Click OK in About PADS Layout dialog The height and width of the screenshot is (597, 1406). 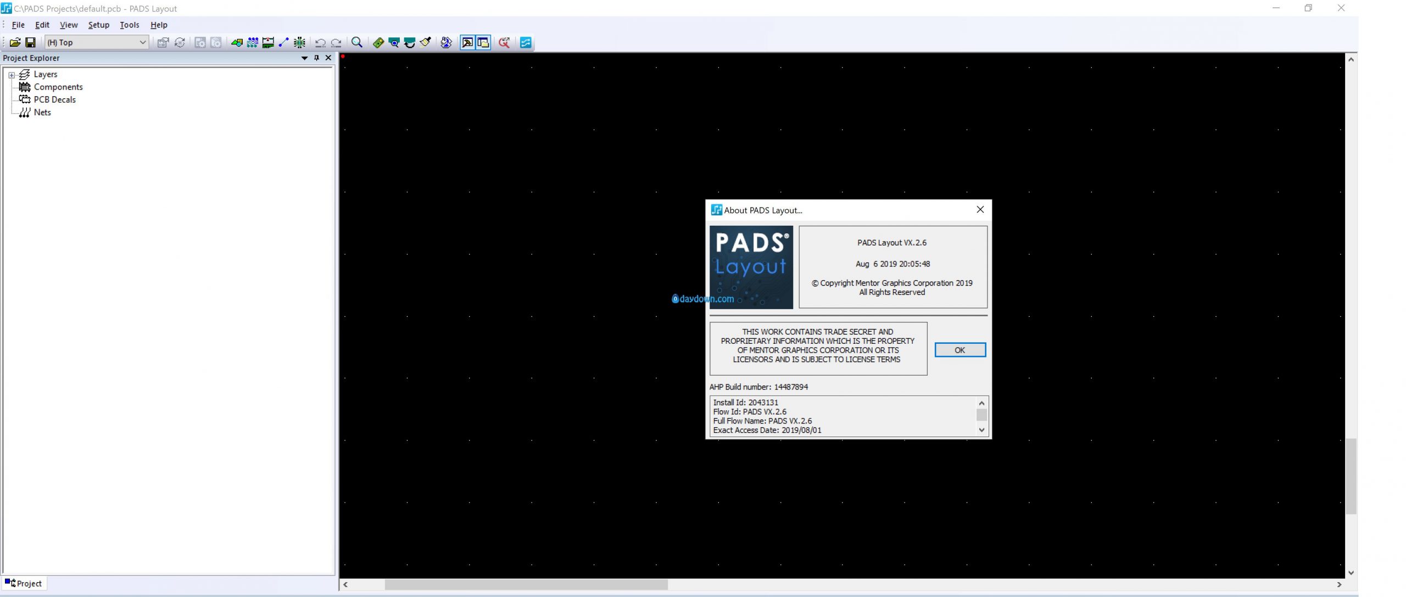coord(960,350)
